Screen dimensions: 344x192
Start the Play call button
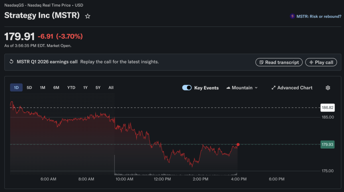(321, 62)
